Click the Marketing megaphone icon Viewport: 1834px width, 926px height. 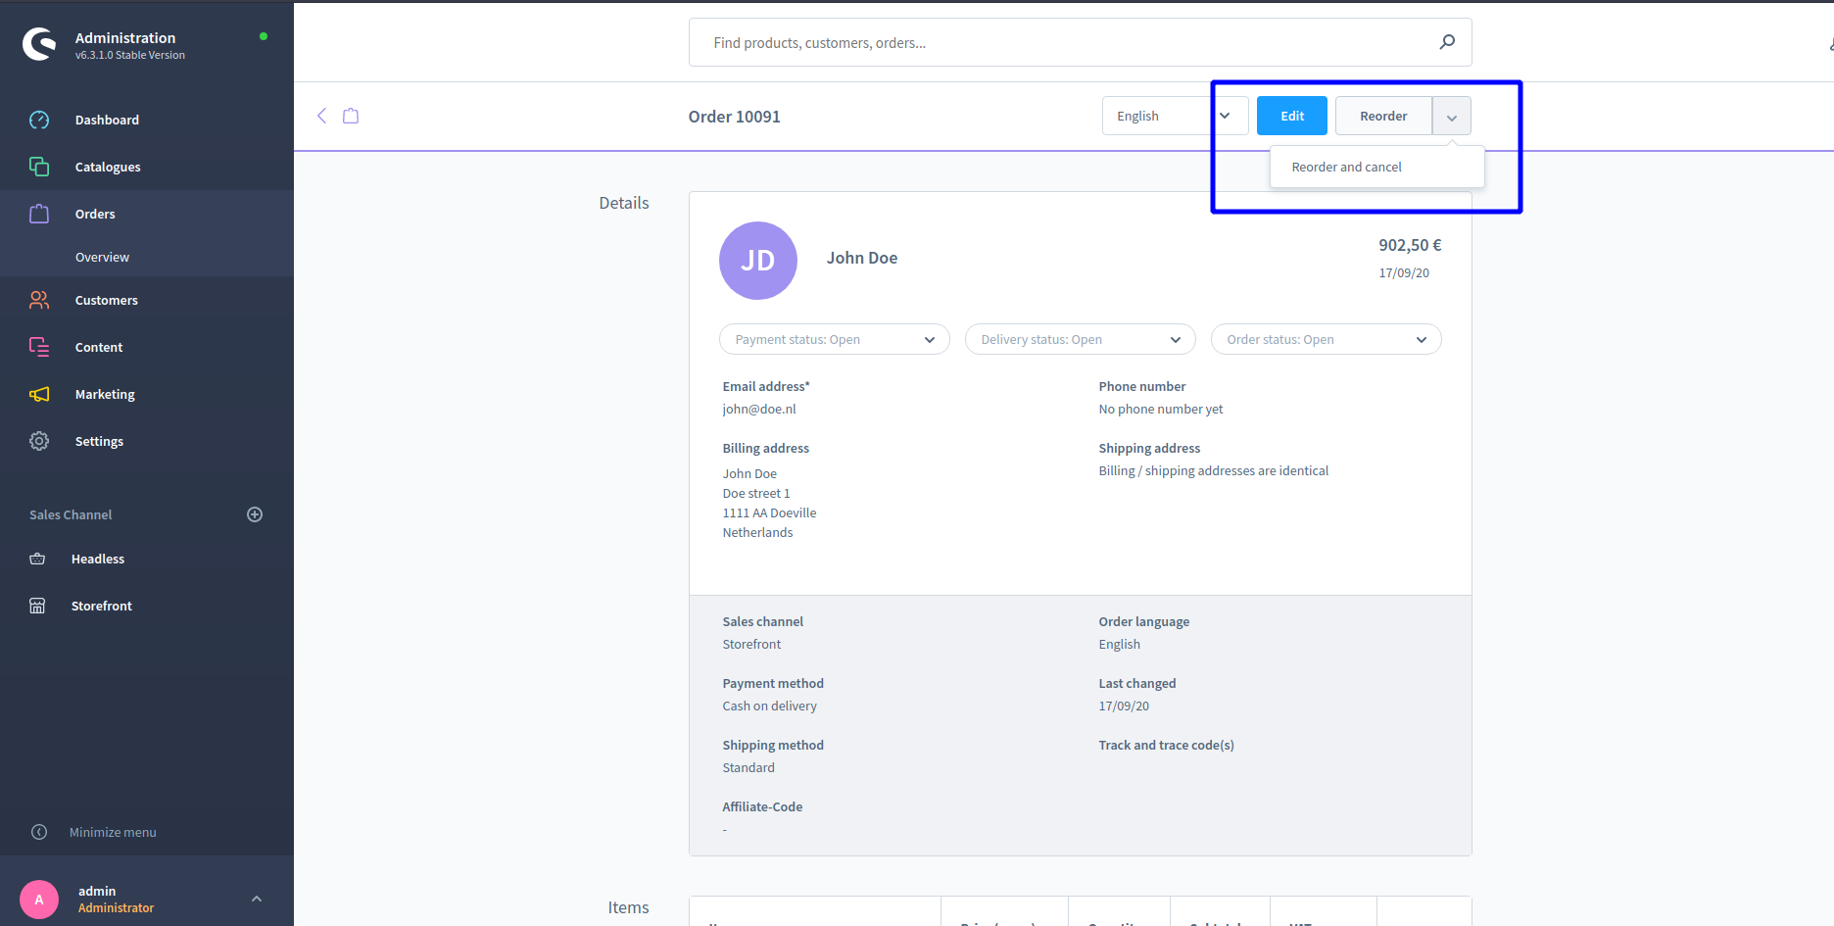39,394
